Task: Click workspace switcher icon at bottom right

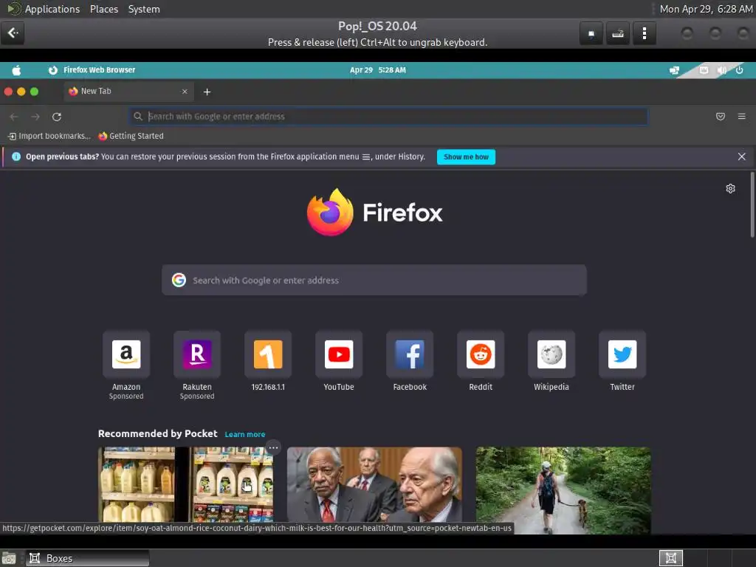Action: pos(671,558)
